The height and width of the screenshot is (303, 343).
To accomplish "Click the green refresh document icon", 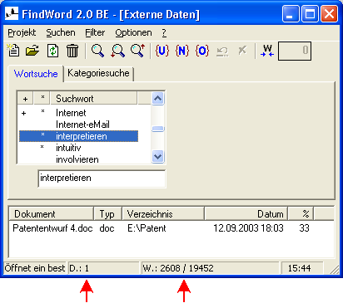I will coord(52,51).
